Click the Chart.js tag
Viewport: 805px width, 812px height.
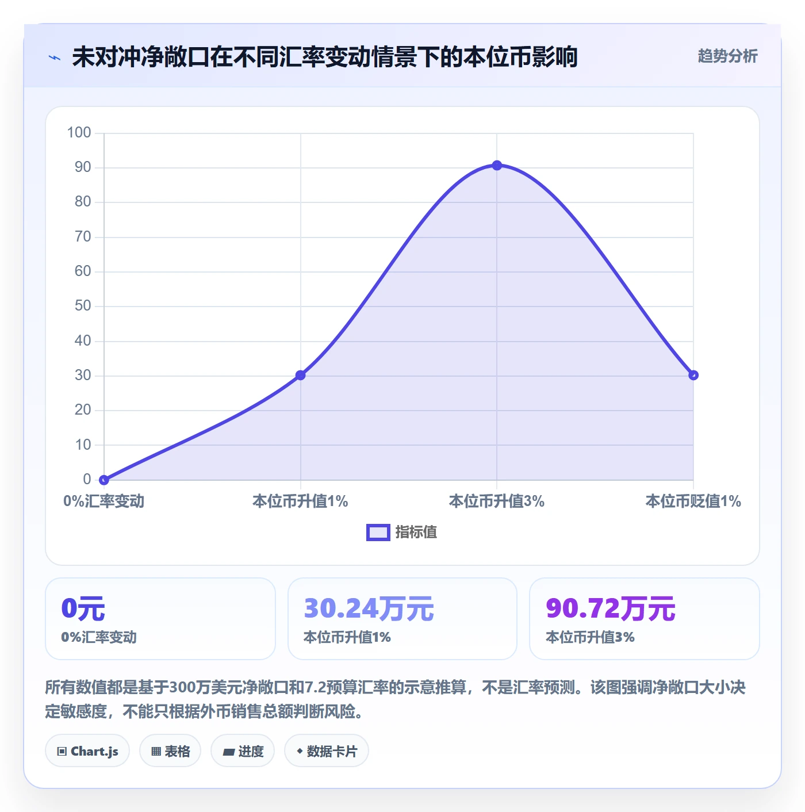click(x=87, y=750)
